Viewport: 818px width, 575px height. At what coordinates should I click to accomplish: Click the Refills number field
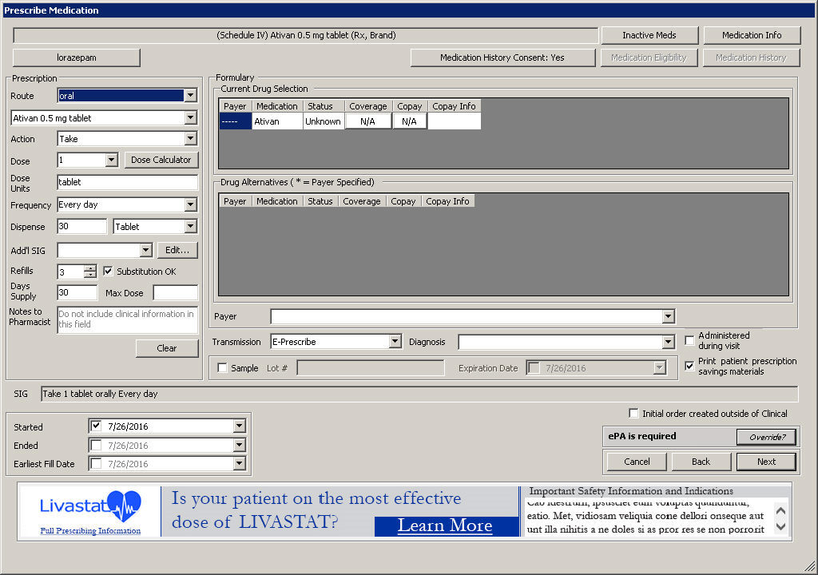70,272
